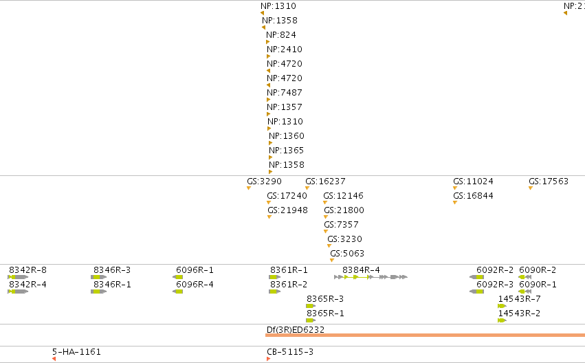The width and height of the screenshot is (585, 363).
Task: Select the 8342R-8 gene glyph
Action: click(18, 277)
